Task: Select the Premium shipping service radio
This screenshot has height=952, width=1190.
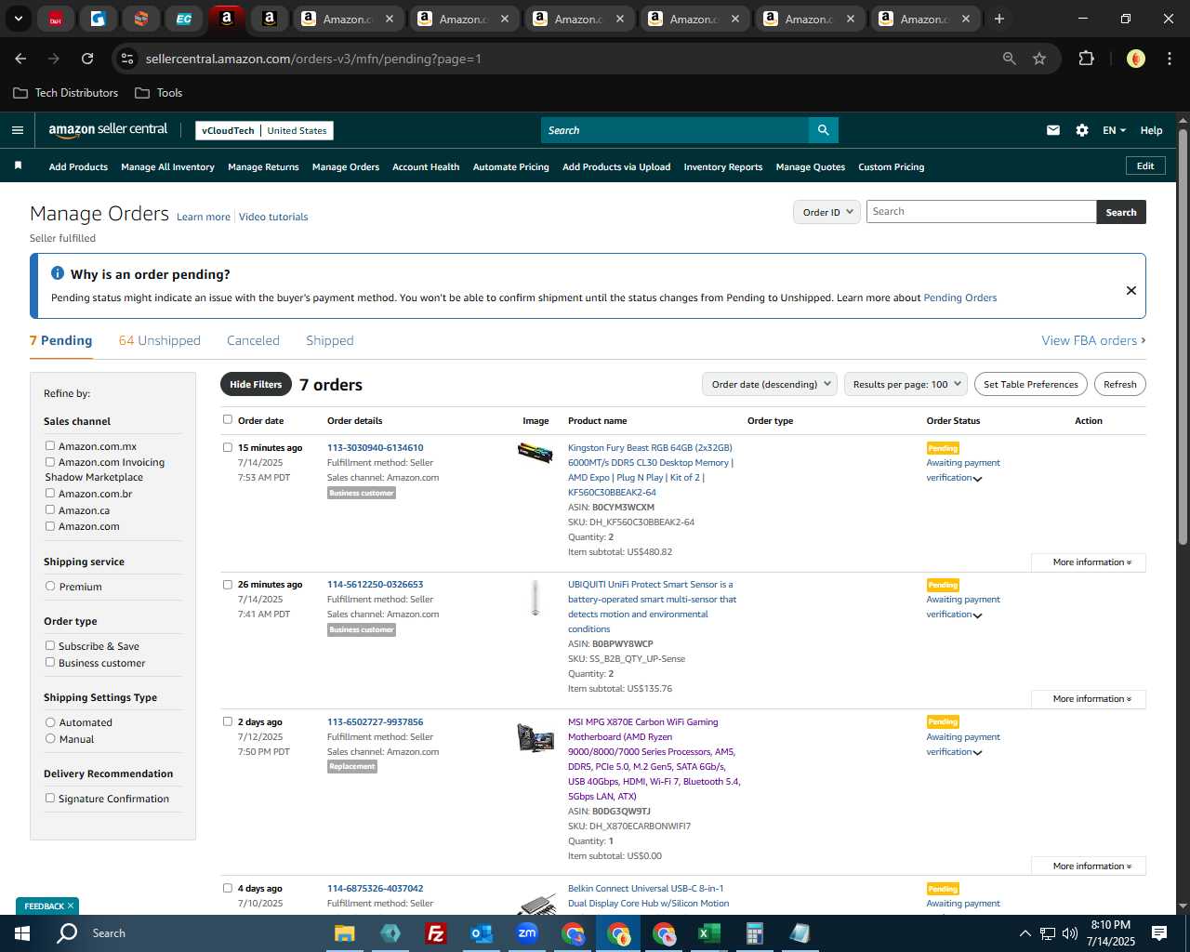Action: [50, 587]
